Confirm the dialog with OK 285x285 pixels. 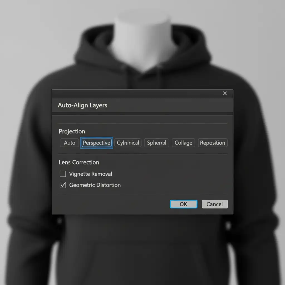coord(183,204)
